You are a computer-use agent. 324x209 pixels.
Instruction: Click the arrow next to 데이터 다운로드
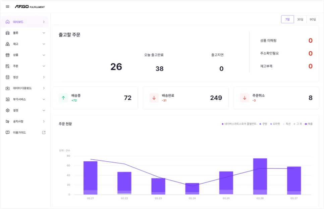click(44, 88)
